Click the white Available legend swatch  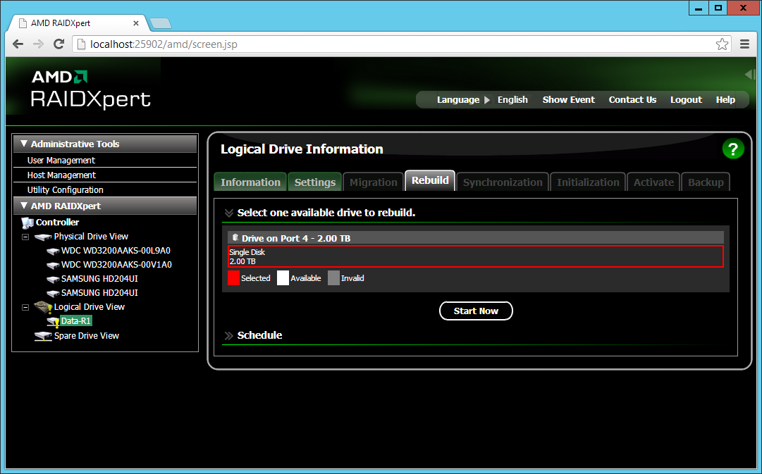coord(283,277)
